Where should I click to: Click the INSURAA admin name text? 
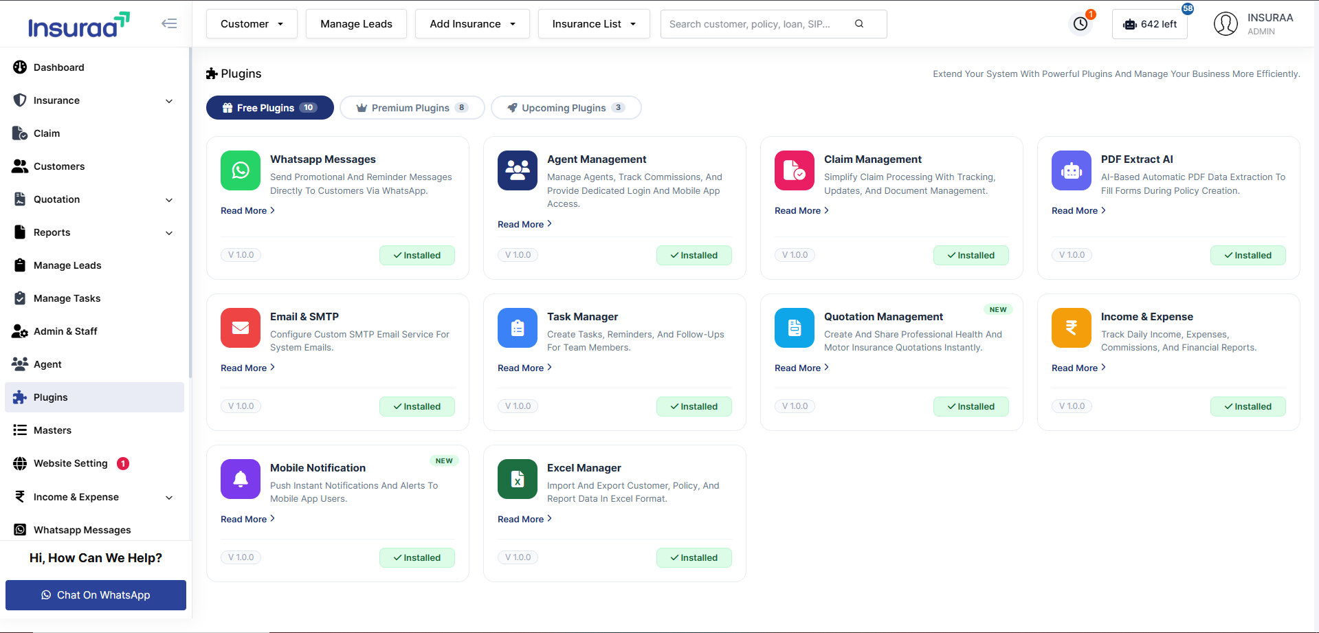1270,18
